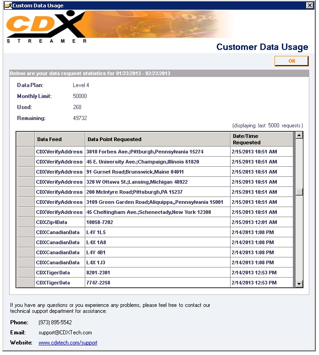Click CDXCanadianData feed cell in L4Y 1L5 row

[60, 232]
